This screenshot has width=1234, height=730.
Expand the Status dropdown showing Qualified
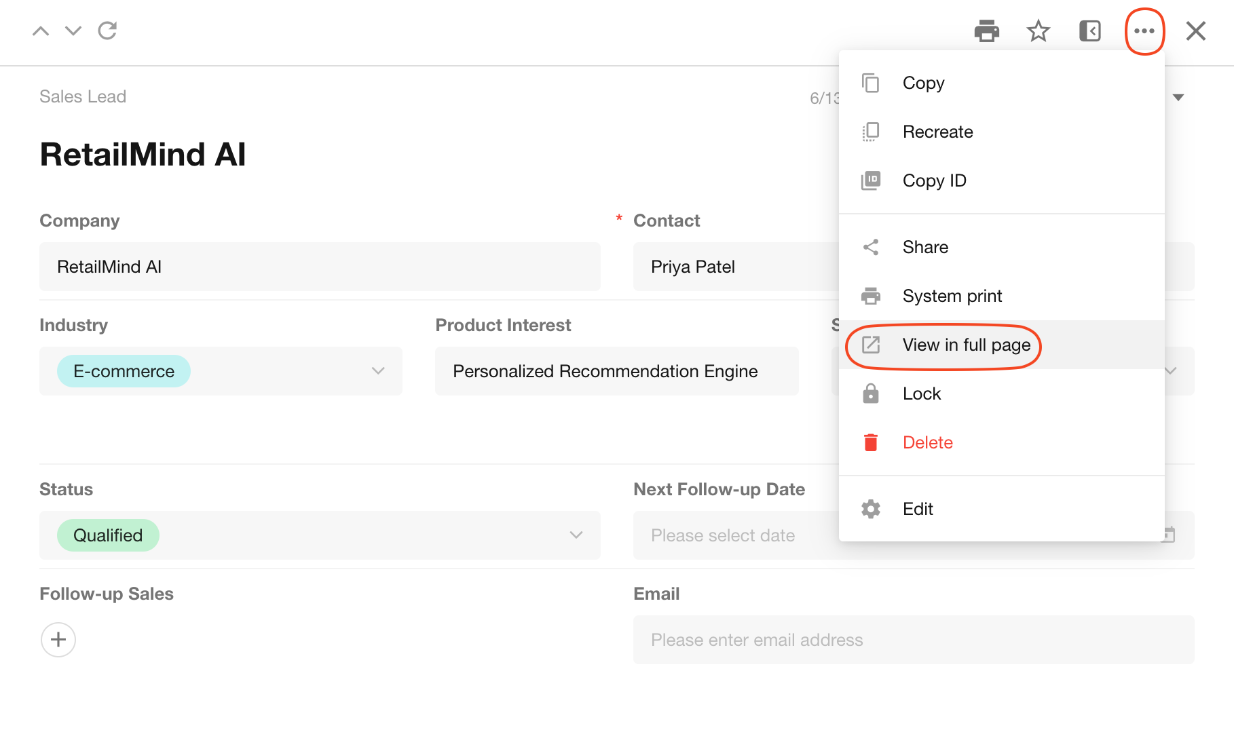(320, 535)
